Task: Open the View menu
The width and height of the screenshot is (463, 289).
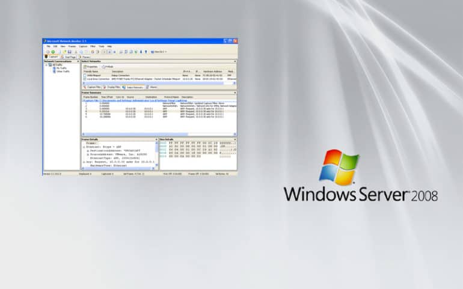Action: pyautogui.click(x=63, y=46)
